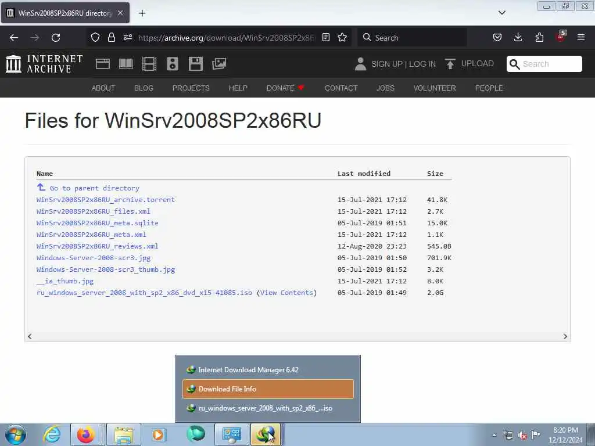Open WinSrv2008SP2x86RU_meta.xml link
The width and height of the screenshot is (595, 446).
point(91,235)
